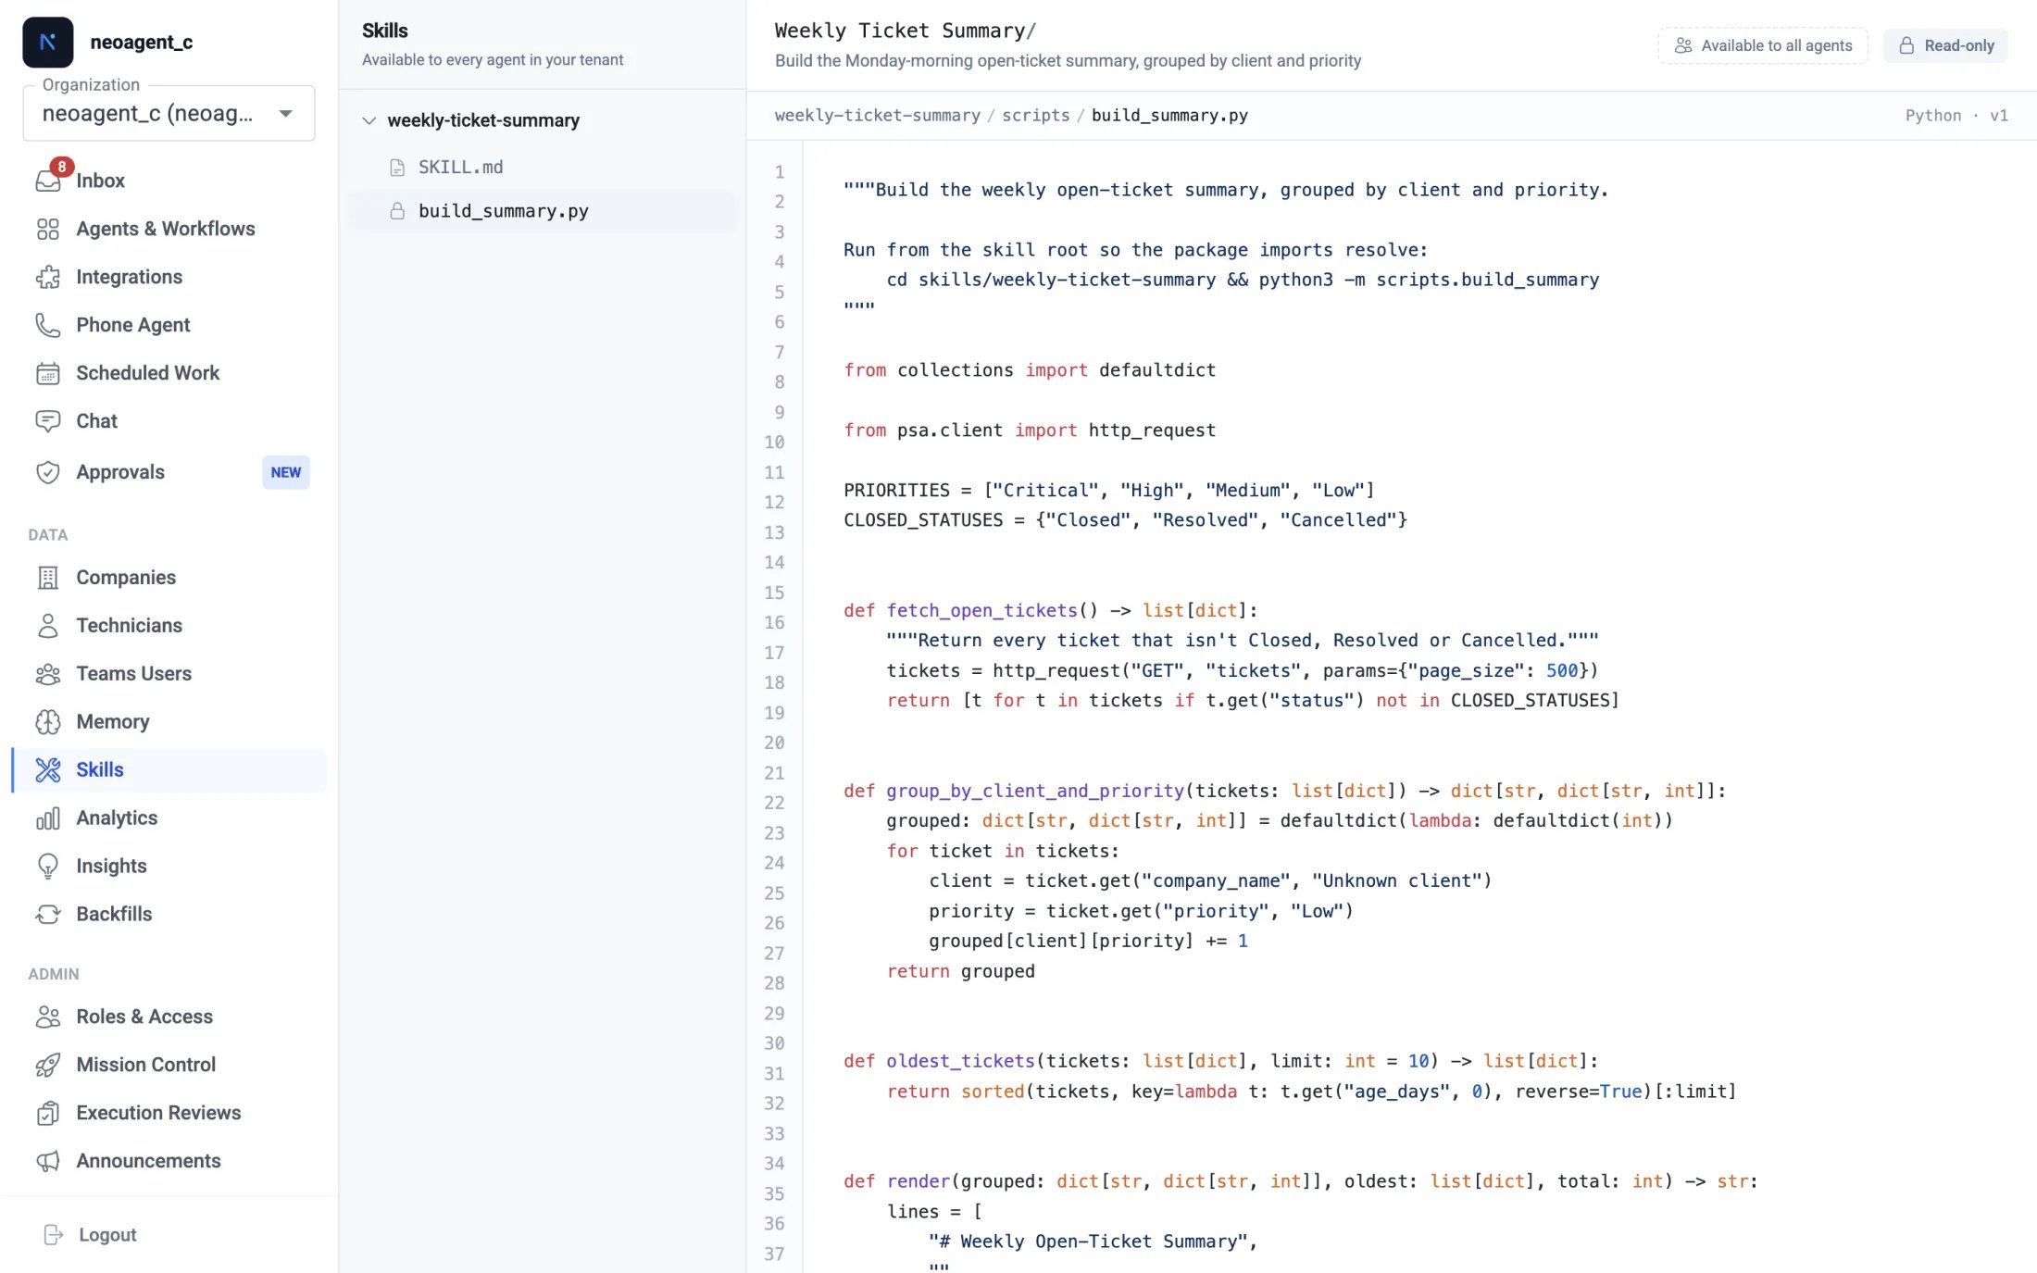The height and width of the screenshot is (1273, 2037).
Task: Collapse the weekly-ticket-summary folder chevron
Action: point(369,120)
